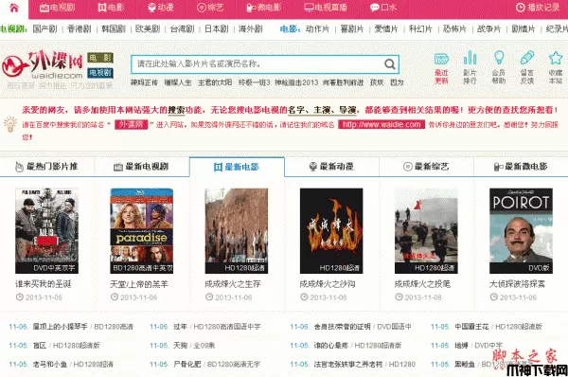Switch to 最新电视剧 tab
The width and height of the screenshot is (568, 377).
click(141, 167)
